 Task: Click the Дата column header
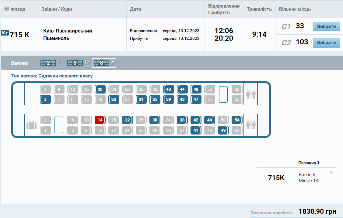click(x=135, y=9)
